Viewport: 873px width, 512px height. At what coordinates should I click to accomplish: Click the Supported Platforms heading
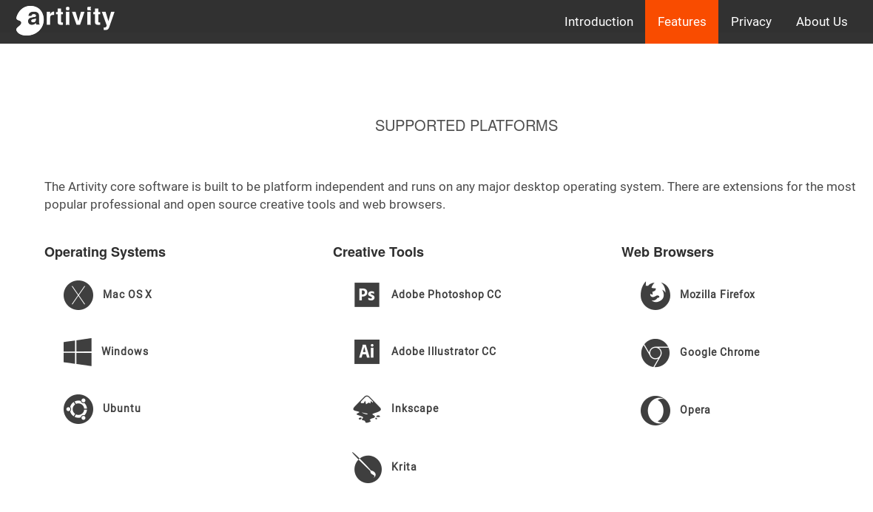coord(466,126)
